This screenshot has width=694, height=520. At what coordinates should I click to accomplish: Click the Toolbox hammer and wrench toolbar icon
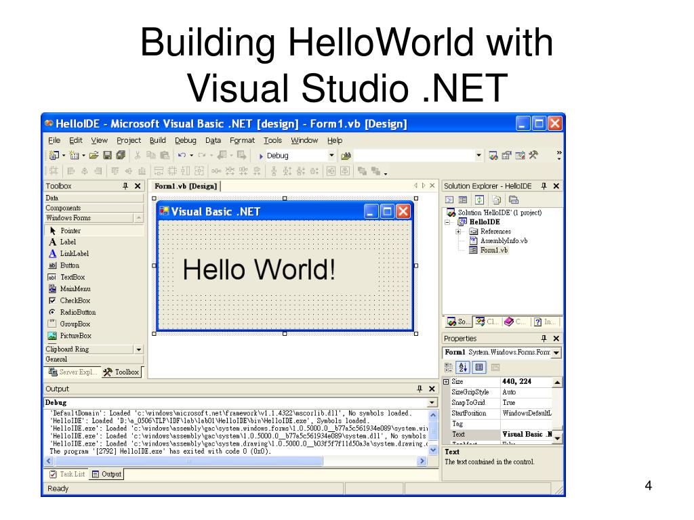click(x=533, y=155)
